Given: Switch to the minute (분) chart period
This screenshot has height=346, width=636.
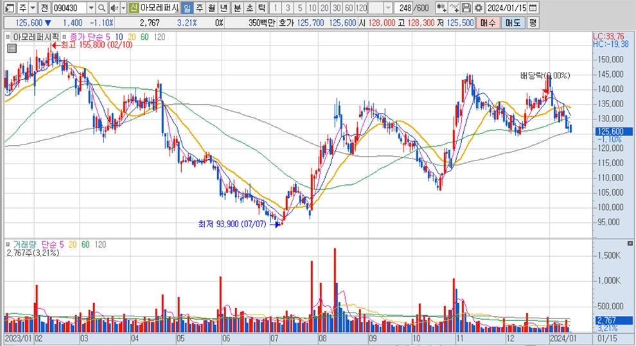Looking at the screenshot, I should [x=237, y=8].
